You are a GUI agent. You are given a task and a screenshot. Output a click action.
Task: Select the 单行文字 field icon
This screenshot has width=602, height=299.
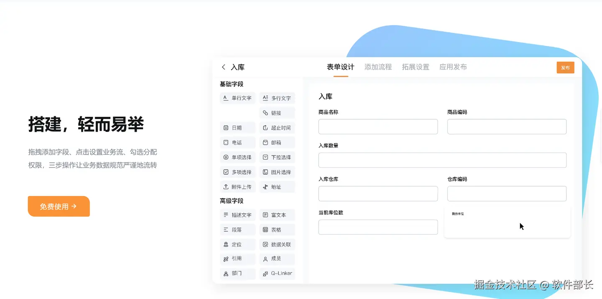tap(226, 98)
